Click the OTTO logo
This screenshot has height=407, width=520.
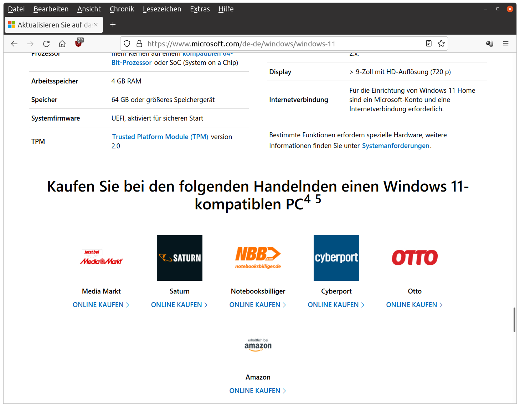point(415,258)
